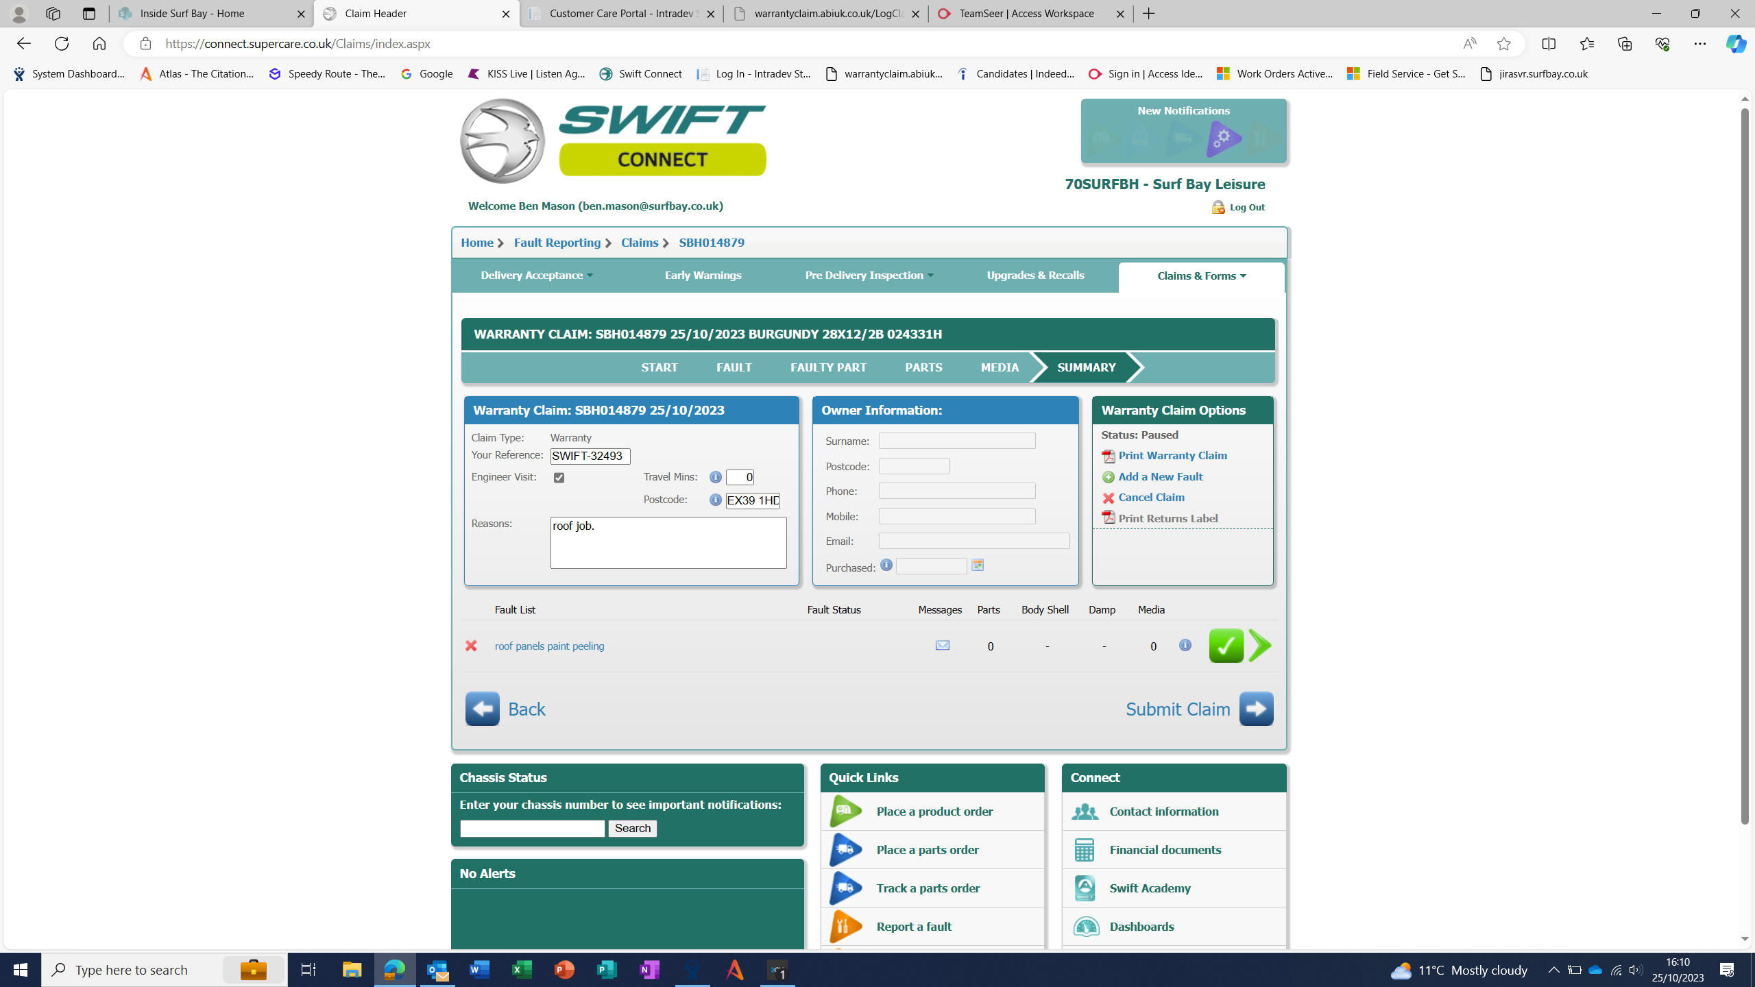Open the Claims & Forms dropdown
This screenshot has height=987, width=1755.
(1201, 276)
